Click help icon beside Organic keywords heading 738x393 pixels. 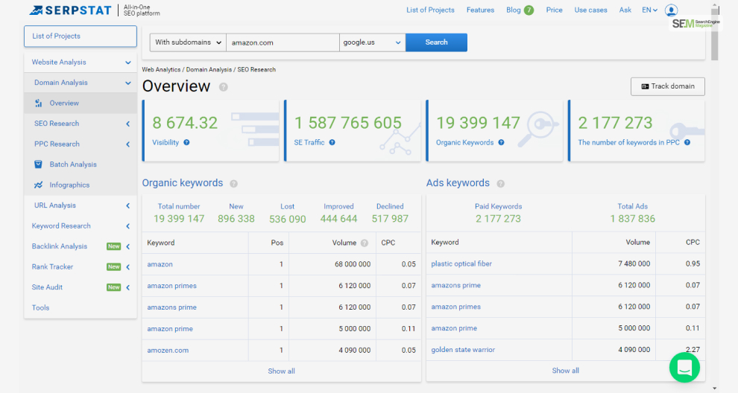click(x=233, y=184)
